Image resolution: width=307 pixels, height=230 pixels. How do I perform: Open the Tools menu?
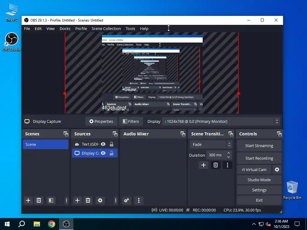pyautogui.click(x=130, y=28)
